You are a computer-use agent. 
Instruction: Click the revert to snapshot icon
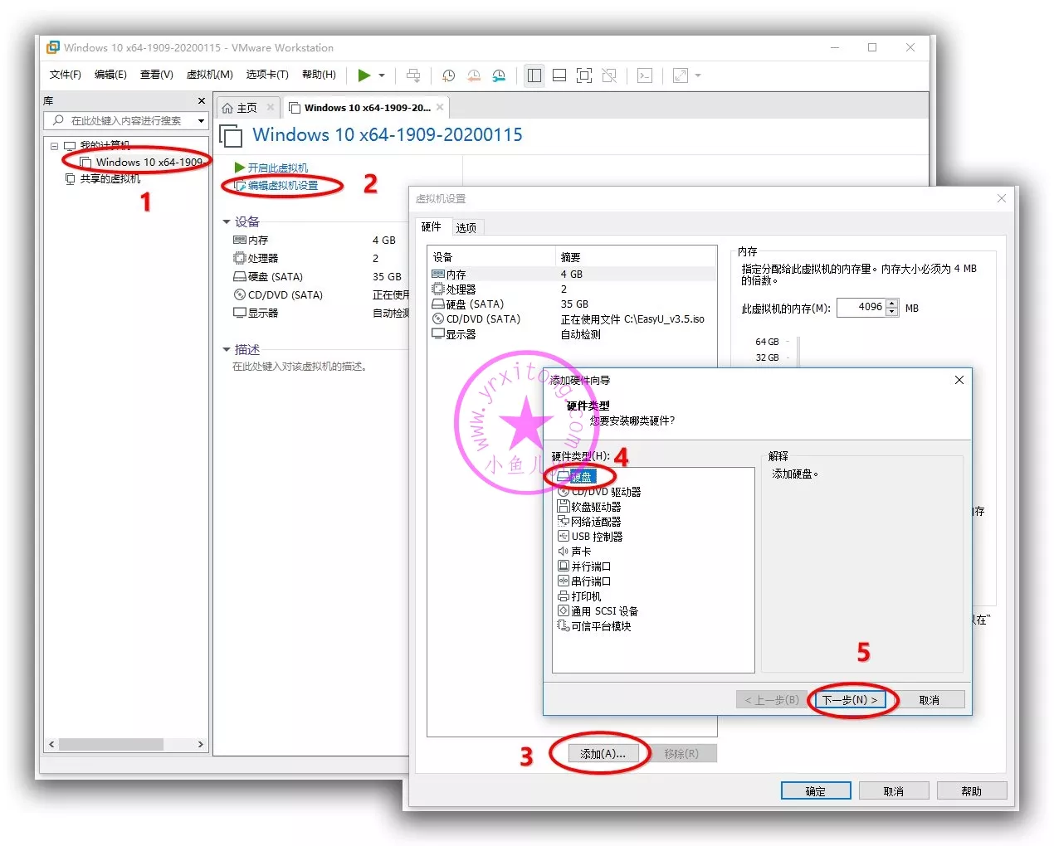(474, 75)
